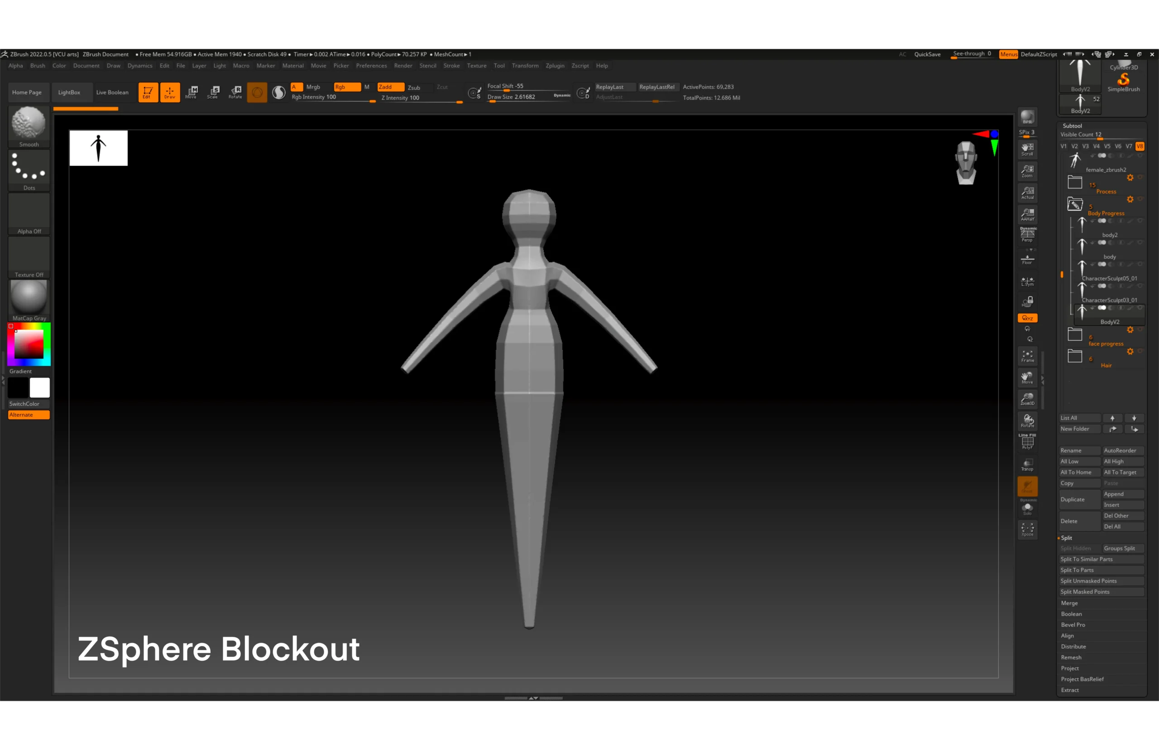Open the Dots stroke selector
Viewport: 1159px width, 750px height.
pos(29,170)
